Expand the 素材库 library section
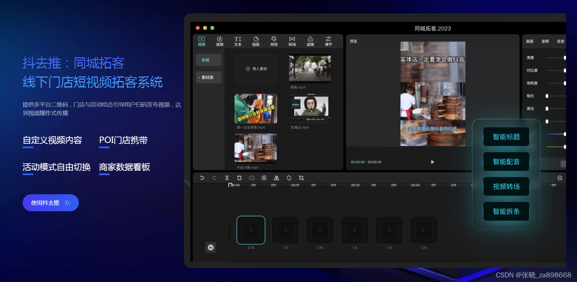This screenshot has width=577, height=282. point(209,77)
